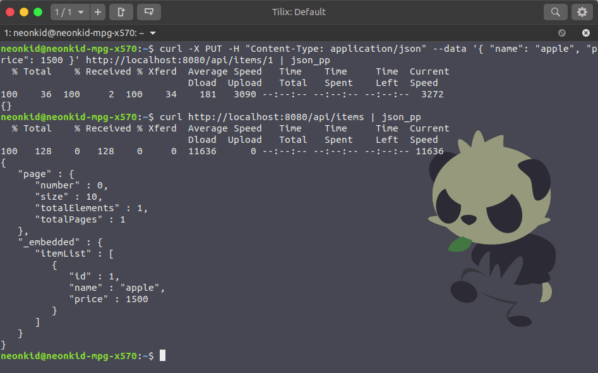
Task: Click the add terminal right split icon
Action: 121,12
